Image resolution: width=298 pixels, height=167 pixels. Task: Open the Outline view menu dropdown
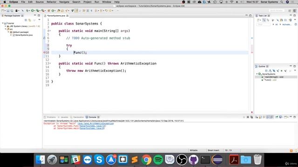(x=295, y=71)
